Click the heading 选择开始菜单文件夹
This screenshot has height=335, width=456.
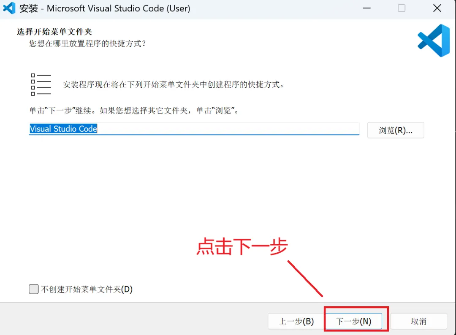54,31
